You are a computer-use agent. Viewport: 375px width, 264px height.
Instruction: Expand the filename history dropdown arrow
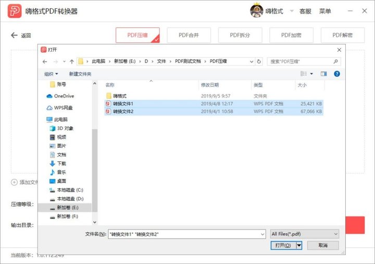click(x=262, y=234)
